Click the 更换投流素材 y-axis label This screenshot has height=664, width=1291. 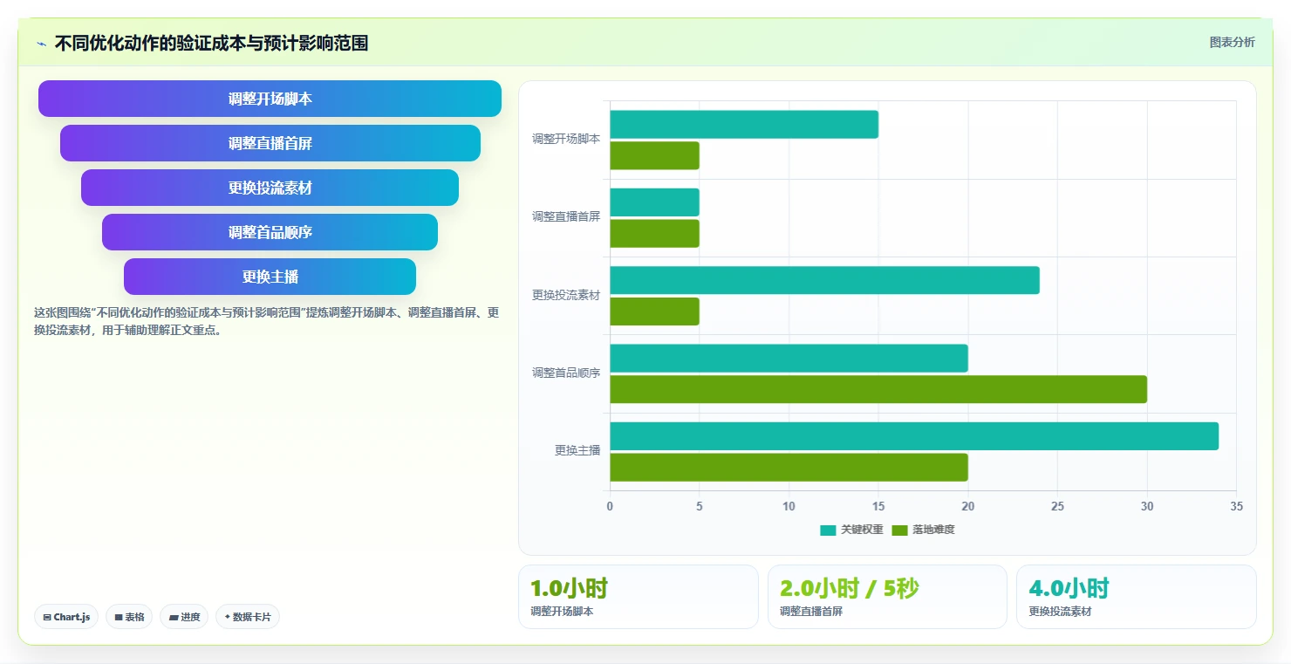[566, 295]
